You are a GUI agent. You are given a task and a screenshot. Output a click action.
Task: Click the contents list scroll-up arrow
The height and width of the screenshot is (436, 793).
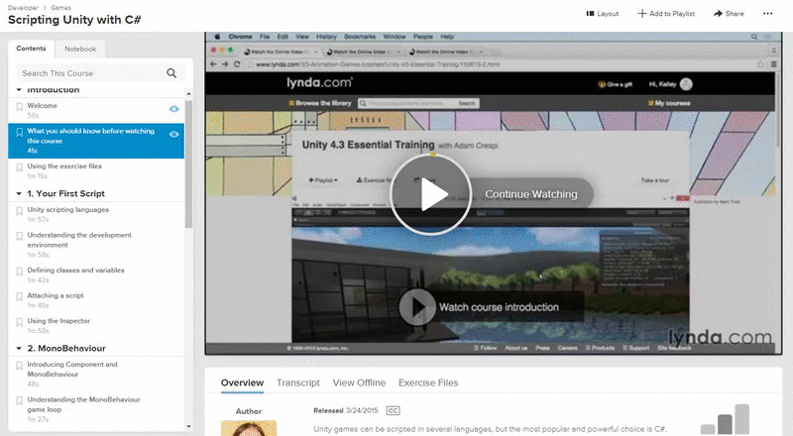pyautogui.click(x=188, y=94)
